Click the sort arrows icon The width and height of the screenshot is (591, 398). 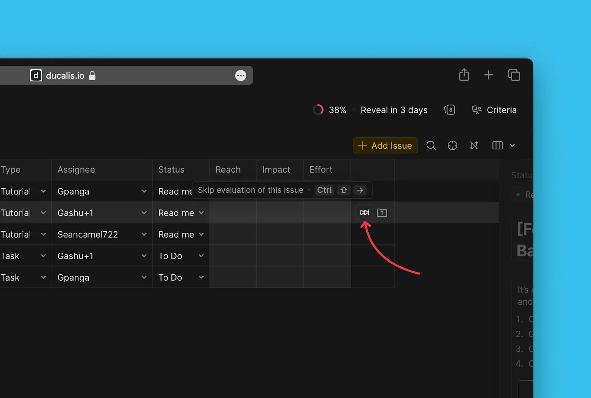[x=474, y=145]
